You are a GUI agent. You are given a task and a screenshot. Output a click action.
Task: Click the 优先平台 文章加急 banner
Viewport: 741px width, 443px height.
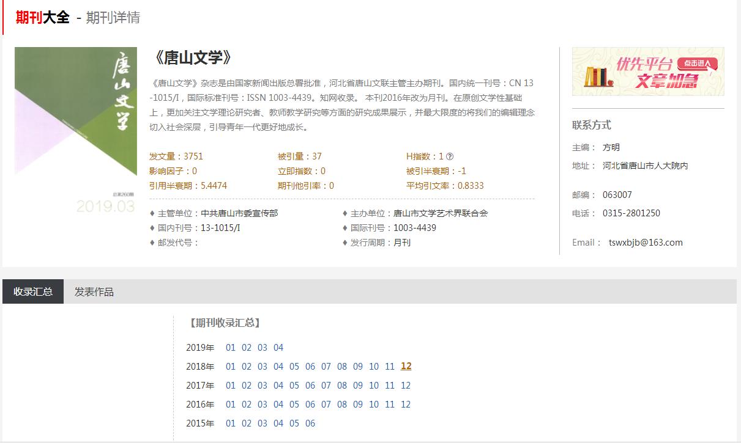coord(647,71)
